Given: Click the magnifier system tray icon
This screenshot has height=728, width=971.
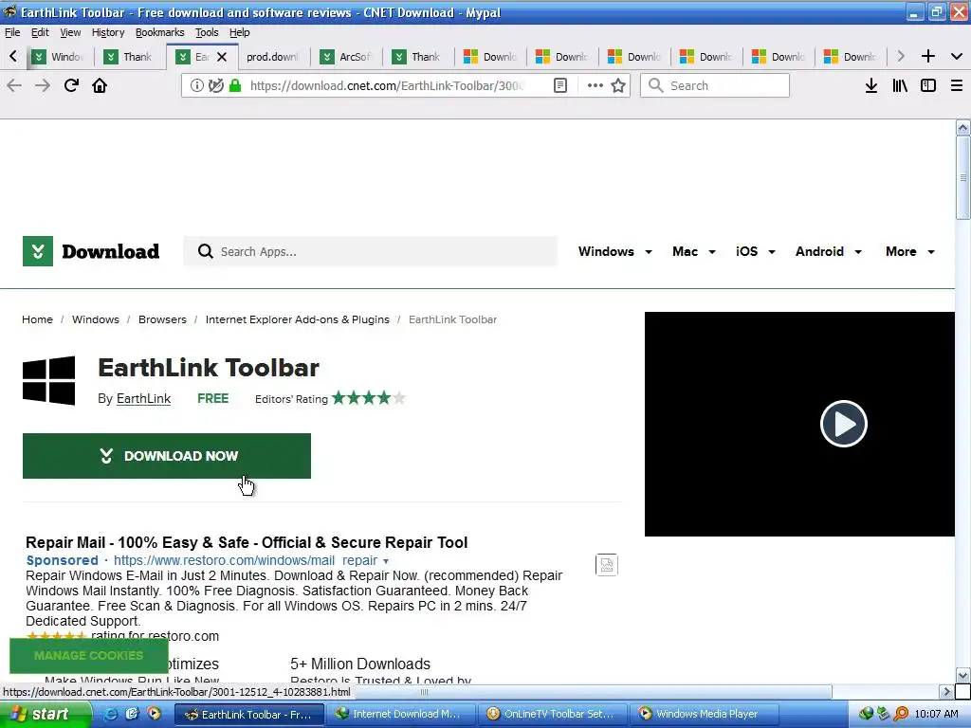Looking at the screenshot, I should 901,714.
